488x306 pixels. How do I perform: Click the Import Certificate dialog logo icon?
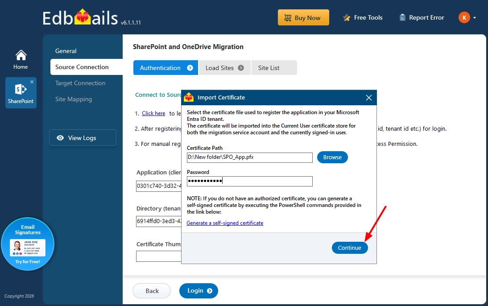[189, 97]
